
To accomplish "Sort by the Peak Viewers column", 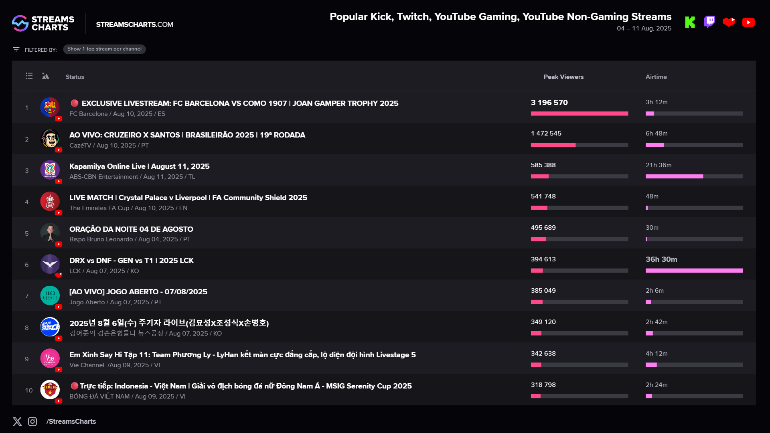I will (563, 77).
